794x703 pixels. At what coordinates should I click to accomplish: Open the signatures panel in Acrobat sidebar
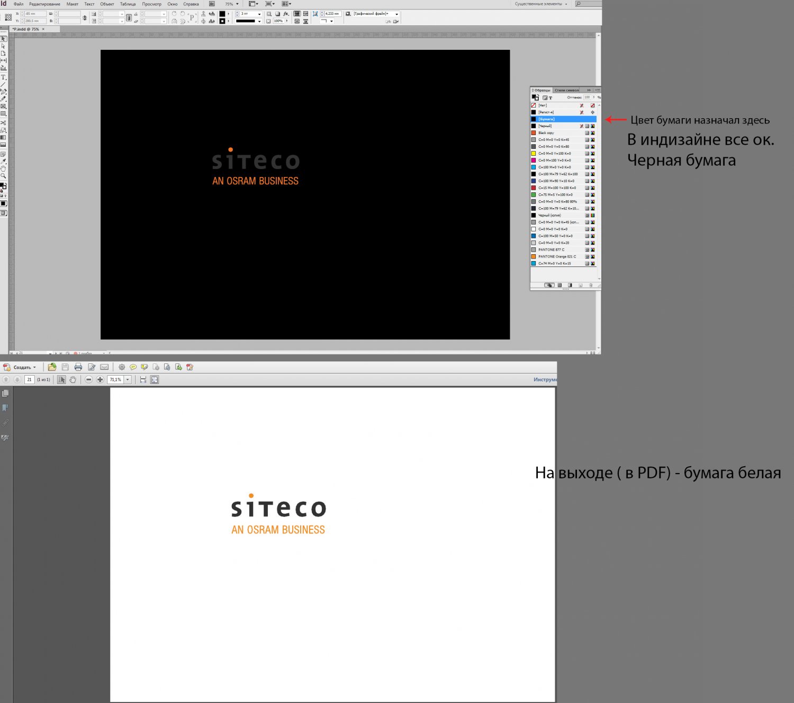(5, 438)
